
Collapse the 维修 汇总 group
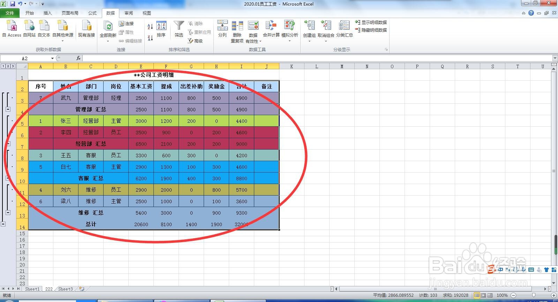(x=8, y=213)
